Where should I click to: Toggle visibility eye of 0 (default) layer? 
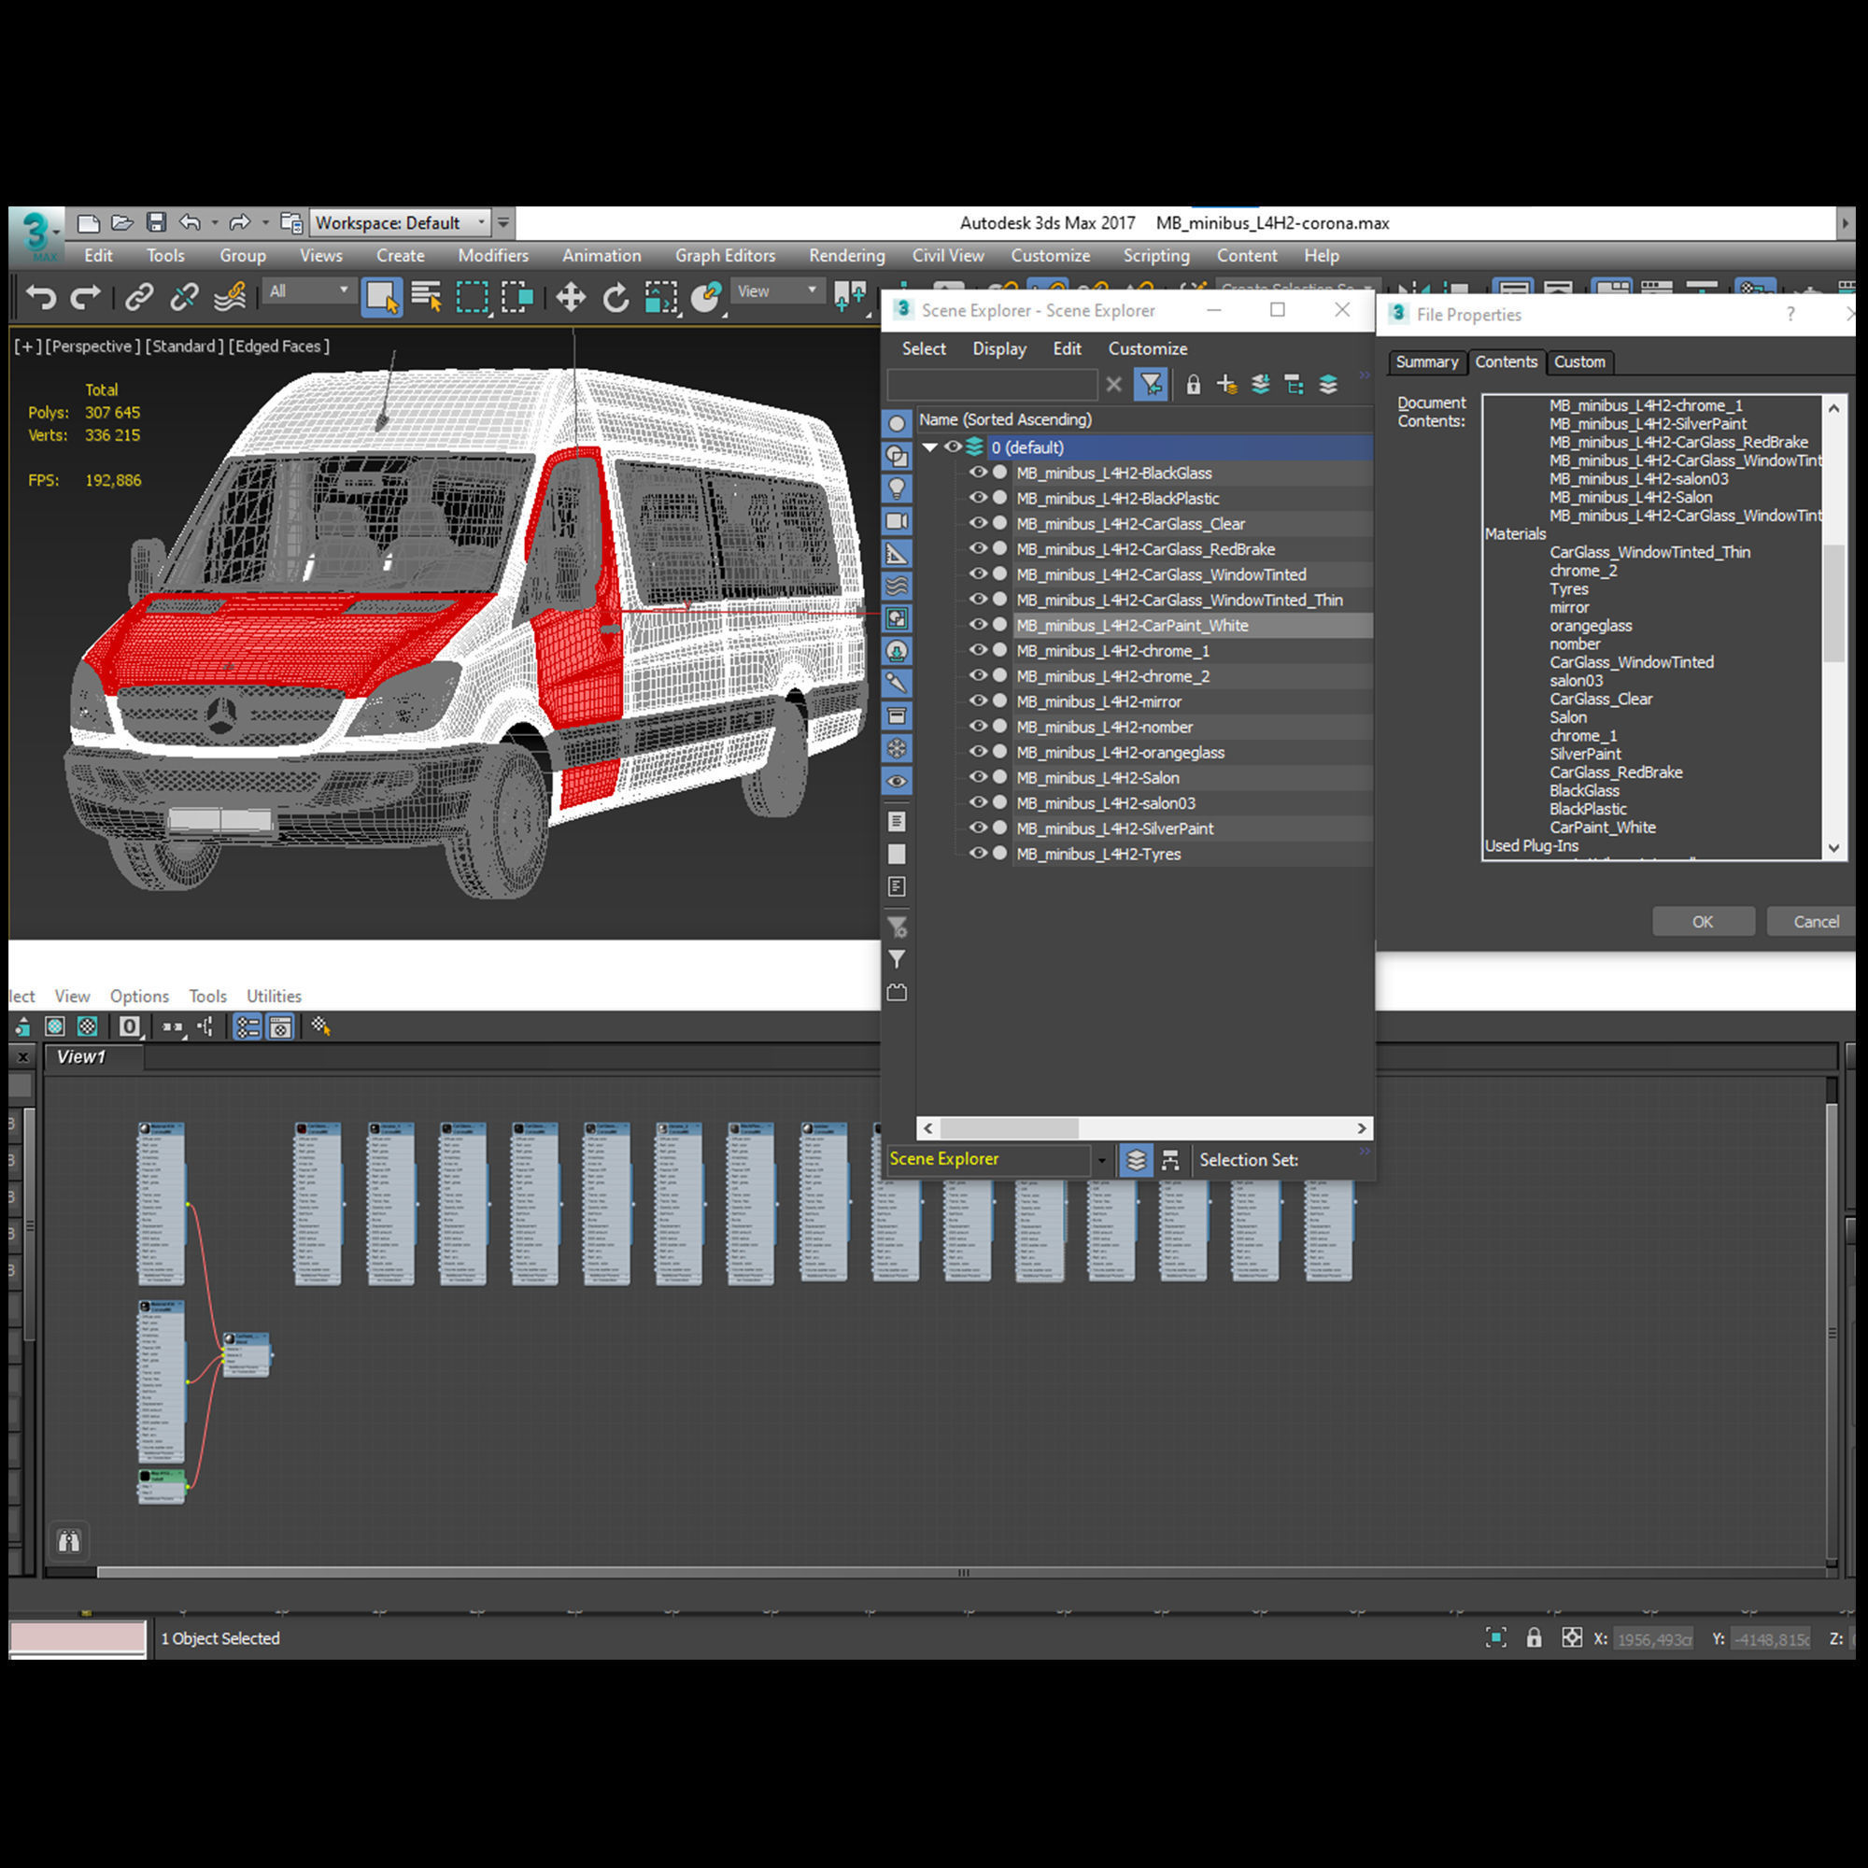point(953,446)
